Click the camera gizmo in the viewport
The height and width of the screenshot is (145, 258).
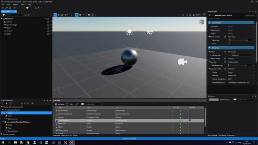tap(182, 61)
